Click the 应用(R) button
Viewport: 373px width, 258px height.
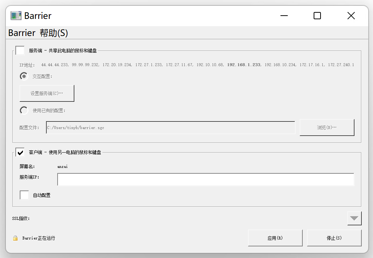pos(275,238)
